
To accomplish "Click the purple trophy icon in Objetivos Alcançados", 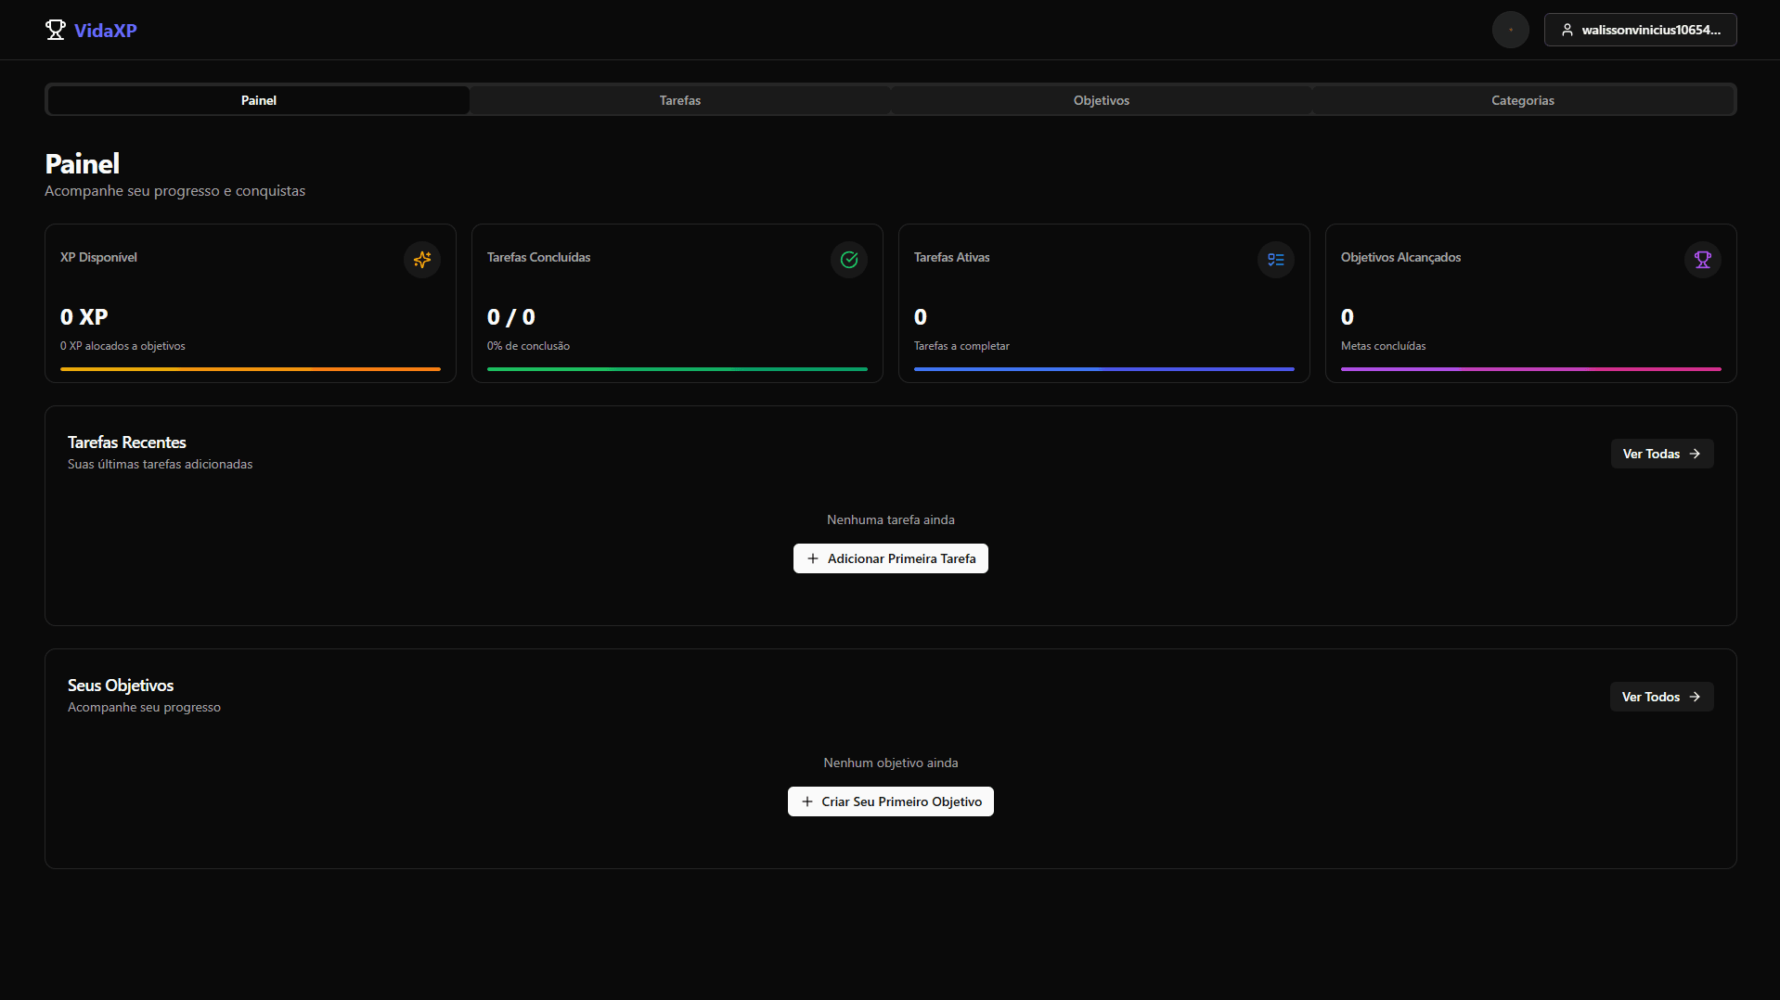I will 1703,260.
